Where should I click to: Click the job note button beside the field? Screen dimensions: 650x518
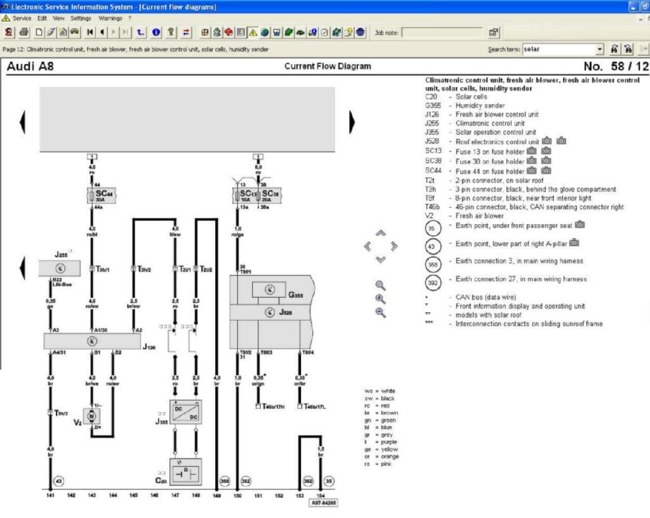[493, 32]
